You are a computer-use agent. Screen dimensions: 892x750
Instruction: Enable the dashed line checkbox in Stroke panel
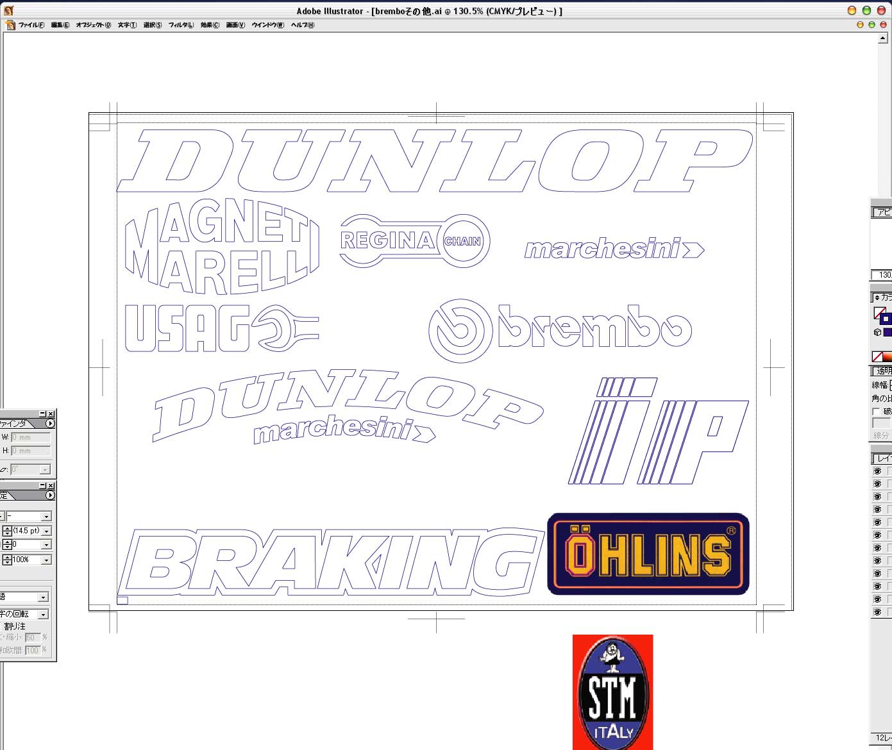876,412
